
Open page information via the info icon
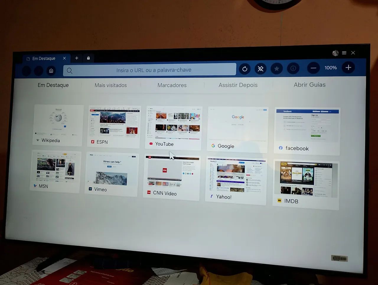[x=293, y=69]
